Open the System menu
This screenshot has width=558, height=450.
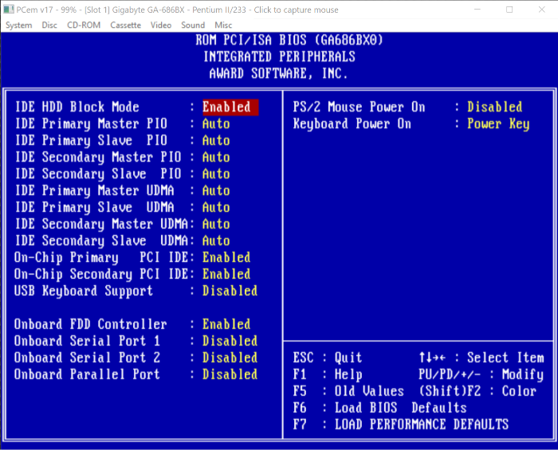[18, 25]
